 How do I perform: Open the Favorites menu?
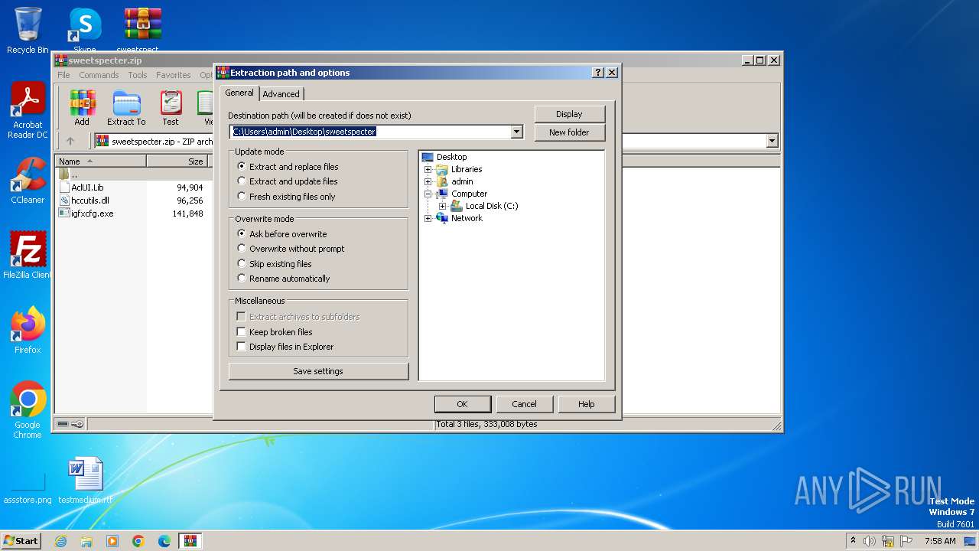click(x=174, y=75)
